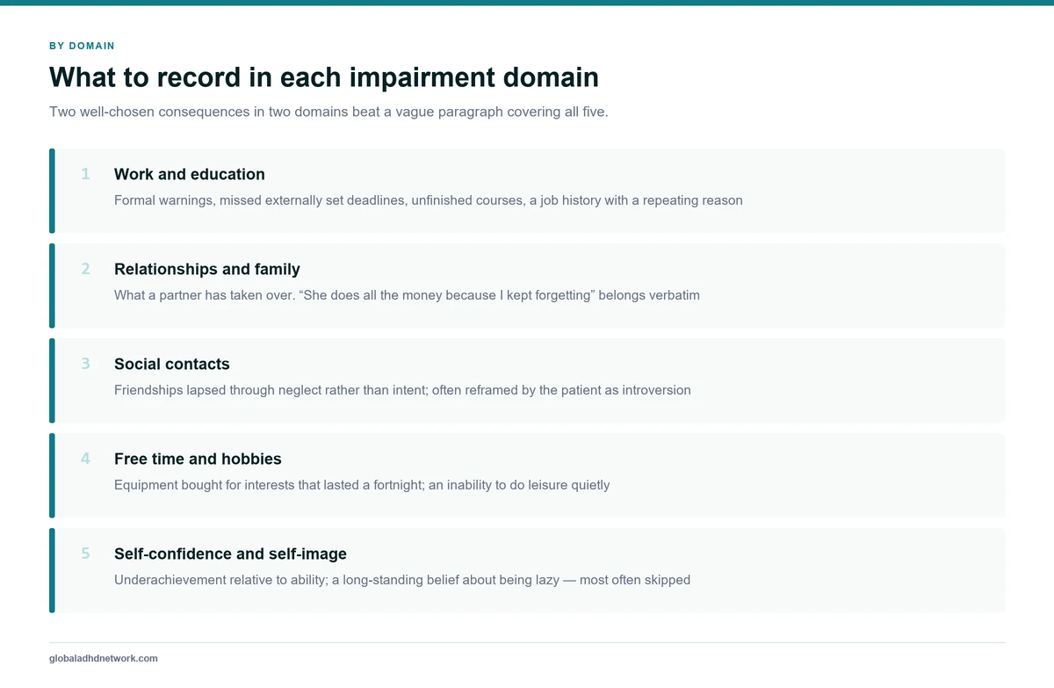This screenshot has height=688, width=1054.
Task: Click number 2 beside Relationships and family
Action: [x=85, y=269]
